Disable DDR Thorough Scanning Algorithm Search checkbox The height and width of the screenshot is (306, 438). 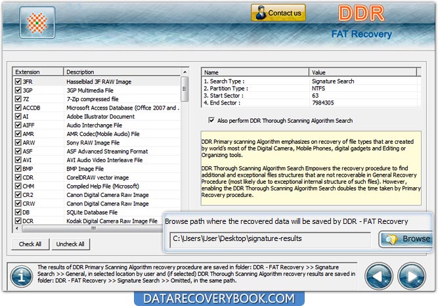pos(211,120)
